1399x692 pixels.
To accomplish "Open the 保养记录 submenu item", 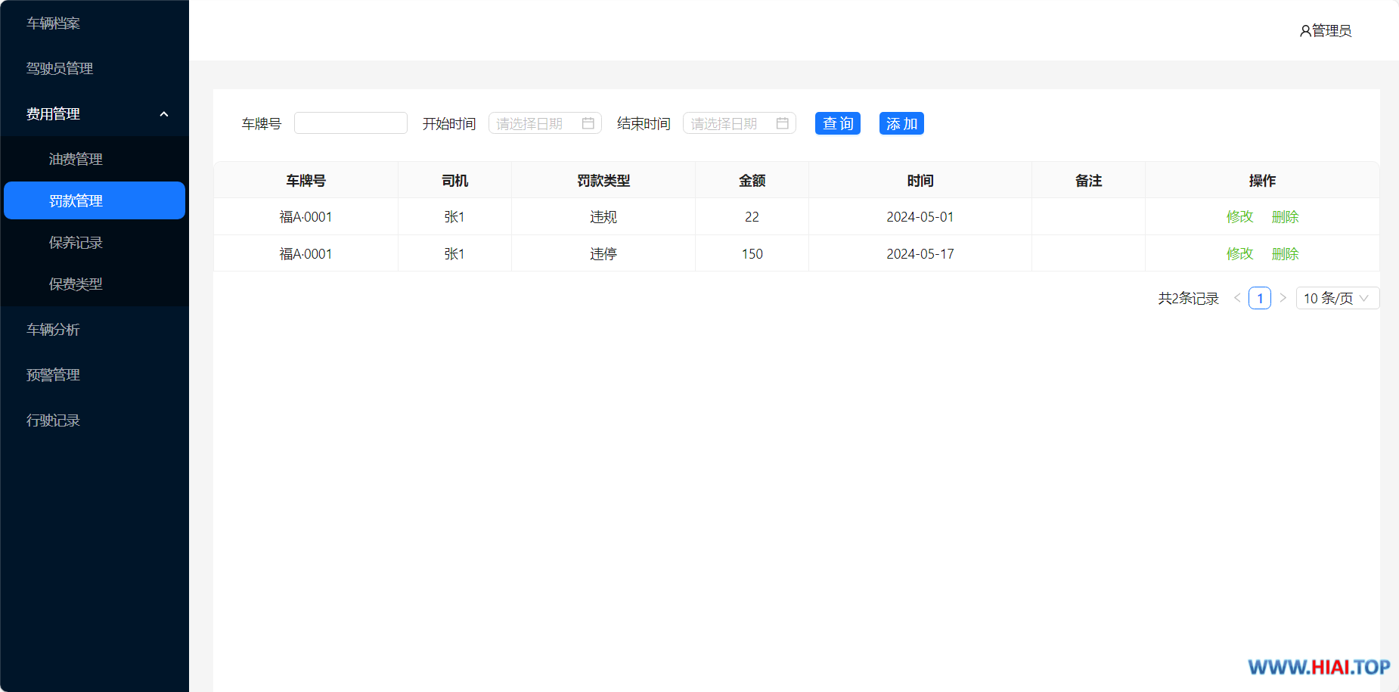I will coord(95,242).
